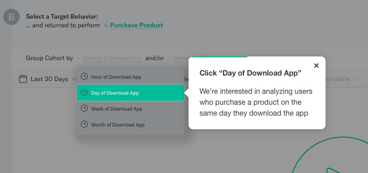Click the clock icon for Day of Download App
Viewport: 368px width, 173px height.
click(84, 92)
